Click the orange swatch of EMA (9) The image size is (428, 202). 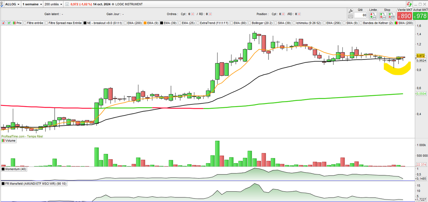(145, 23)
